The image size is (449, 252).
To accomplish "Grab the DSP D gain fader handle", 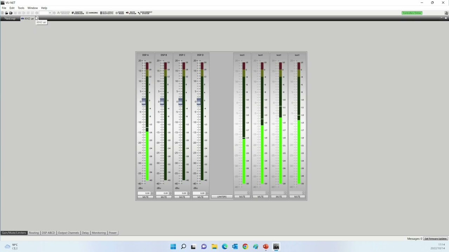I will point(198,101).
